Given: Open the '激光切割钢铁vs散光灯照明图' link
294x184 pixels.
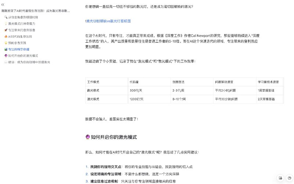Looking at the screenshot, I should click(108, 21).
